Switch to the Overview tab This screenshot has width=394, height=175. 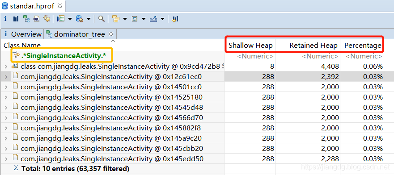23,34
